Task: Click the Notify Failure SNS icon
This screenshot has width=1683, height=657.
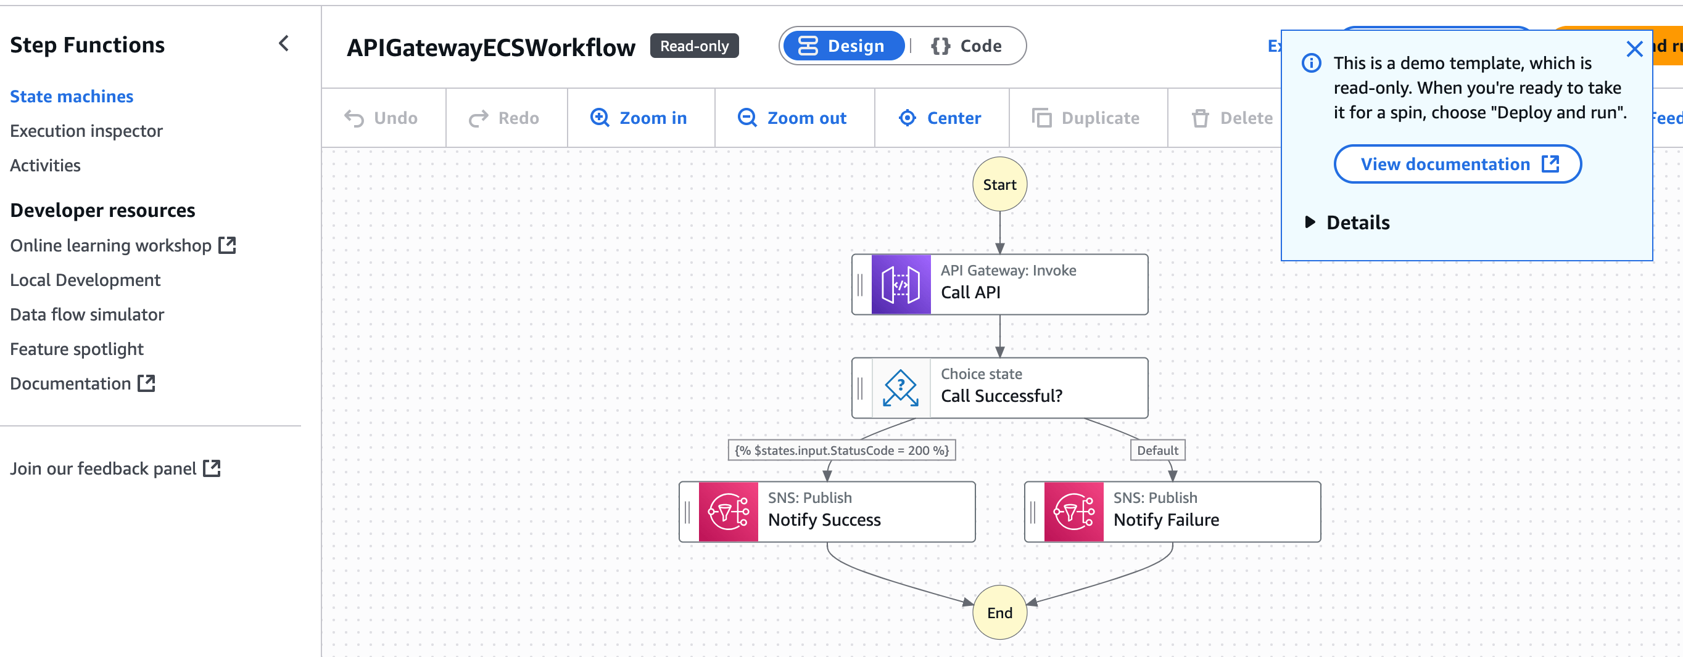Action: [1073, 512]
